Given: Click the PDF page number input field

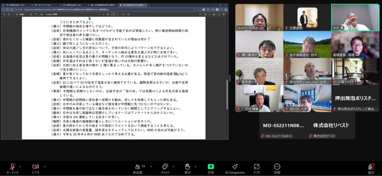Looking at the screenshot, I should click(x=113, y=14).
